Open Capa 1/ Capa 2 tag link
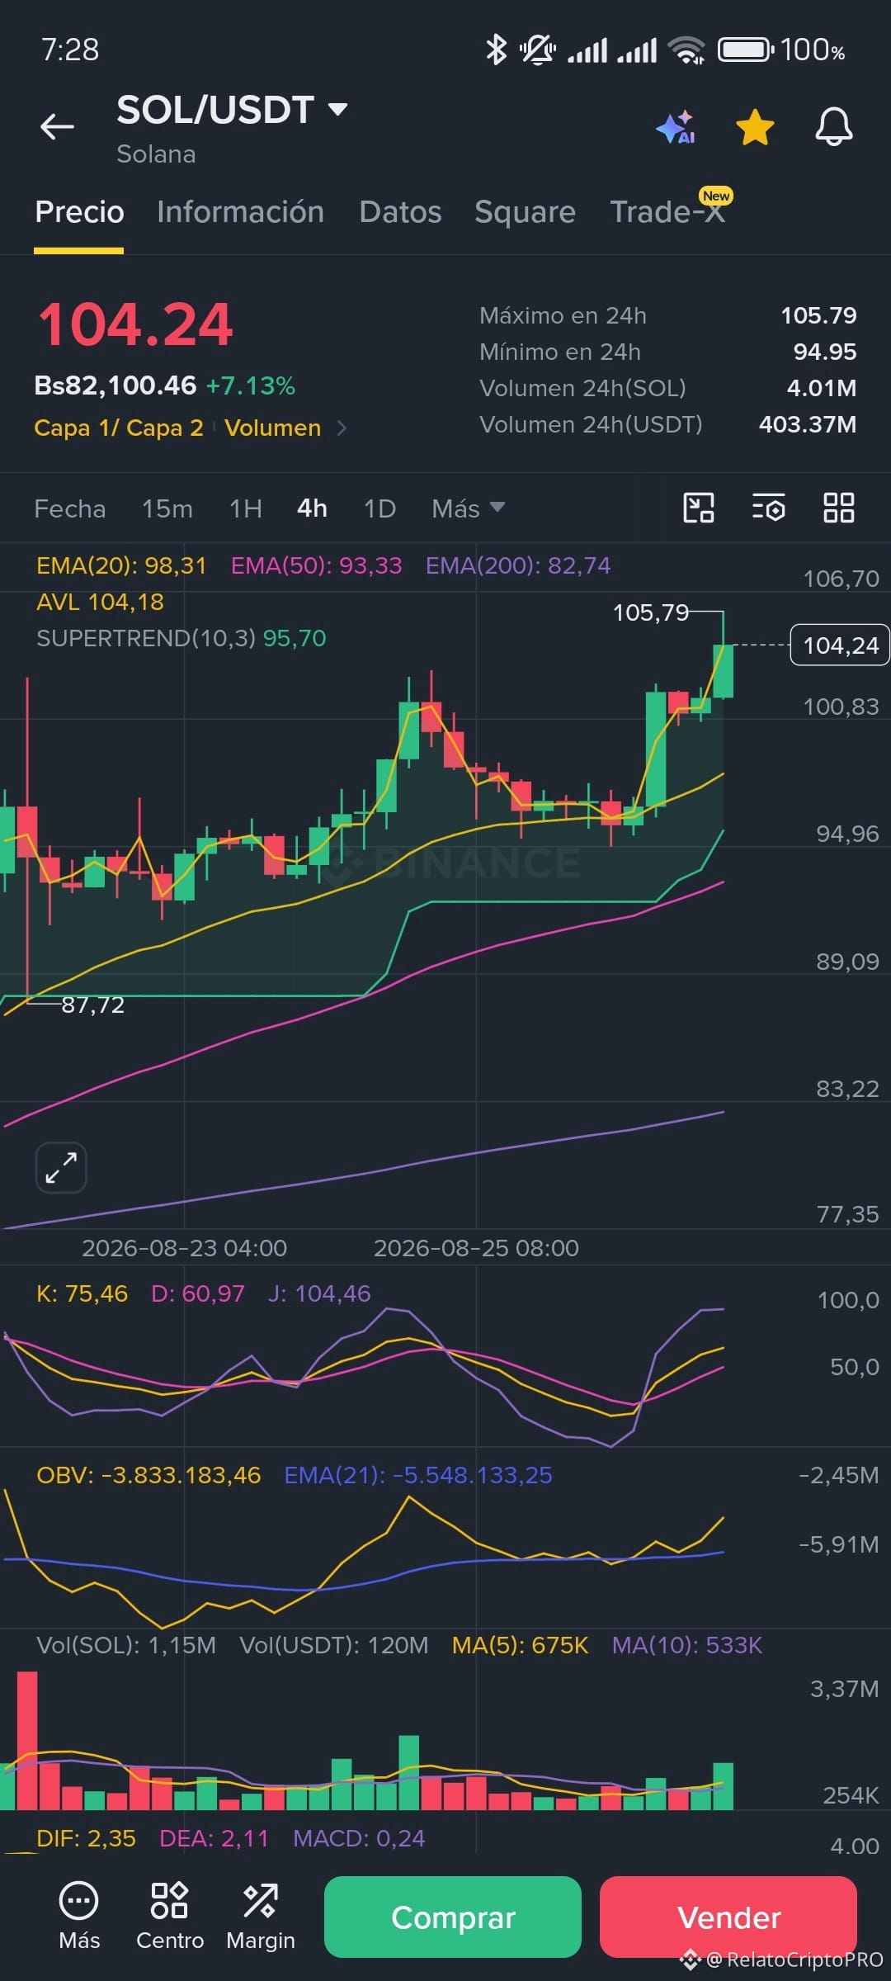This screenshot has height=1981, width=891. click(119, 428)
